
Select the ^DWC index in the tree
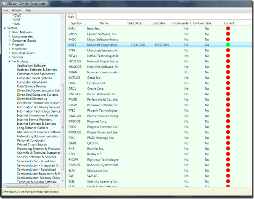(x=17, y=16)
